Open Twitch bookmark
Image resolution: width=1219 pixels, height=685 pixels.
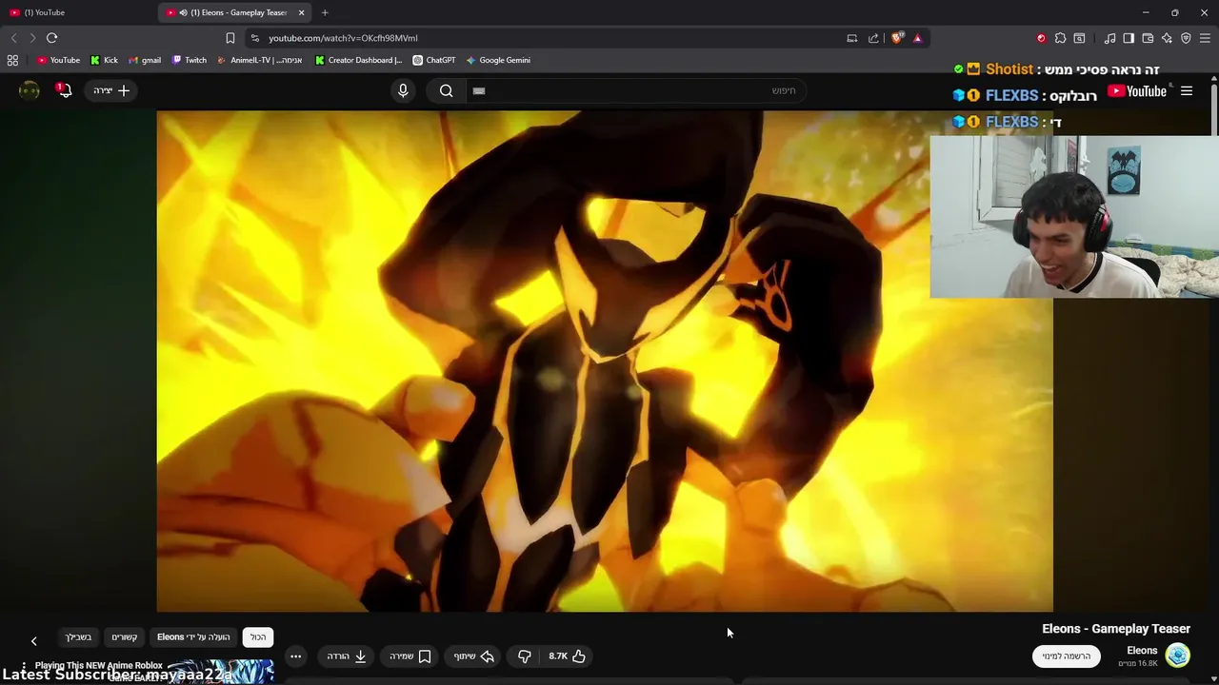click(x=190, y=60)
